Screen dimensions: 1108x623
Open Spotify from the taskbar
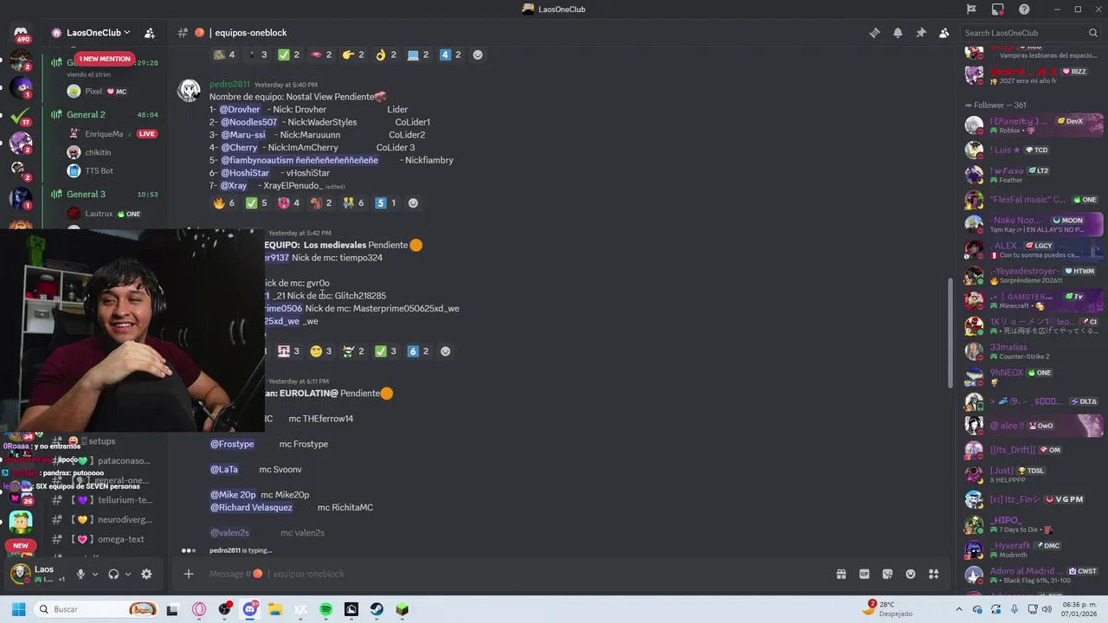click(326, 609)
